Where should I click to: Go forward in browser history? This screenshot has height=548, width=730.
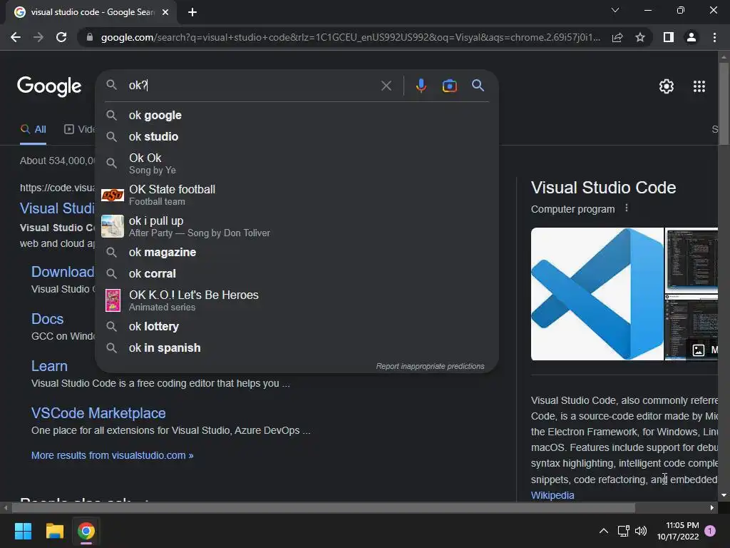38,37
